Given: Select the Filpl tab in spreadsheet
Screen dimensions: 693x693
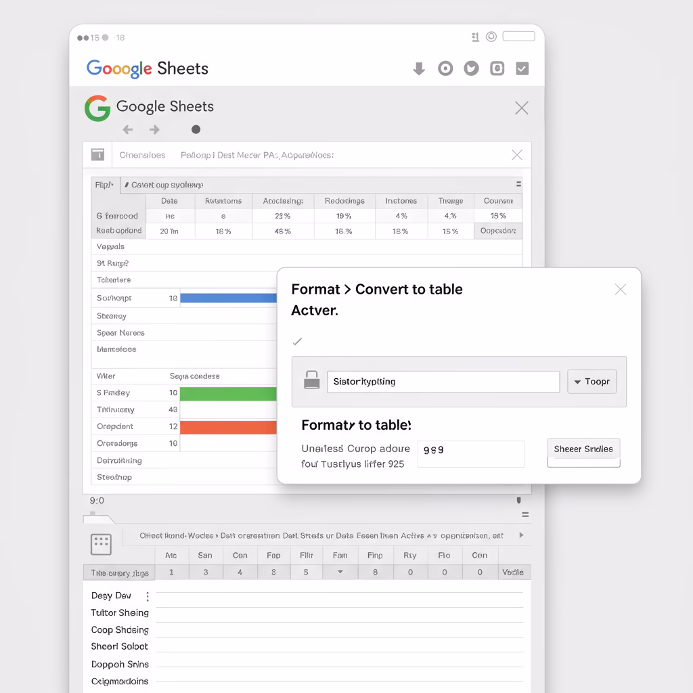Looking at the screenshot, I should tap(105, 185).
